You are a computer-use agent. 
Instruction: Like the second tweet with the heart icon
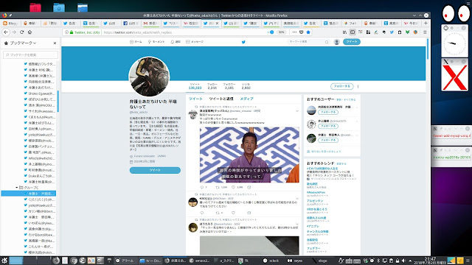point(233,213)
